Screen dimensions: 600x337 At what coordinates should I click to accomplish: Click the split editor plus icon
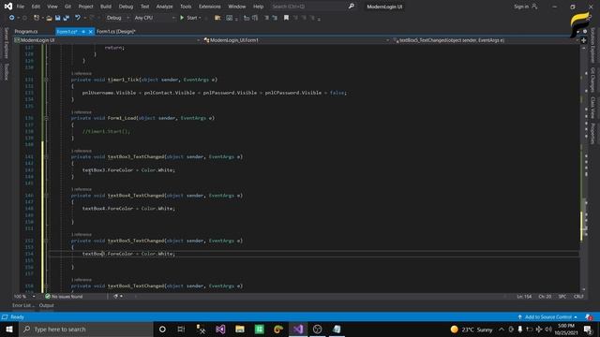(x=583, y=40)
